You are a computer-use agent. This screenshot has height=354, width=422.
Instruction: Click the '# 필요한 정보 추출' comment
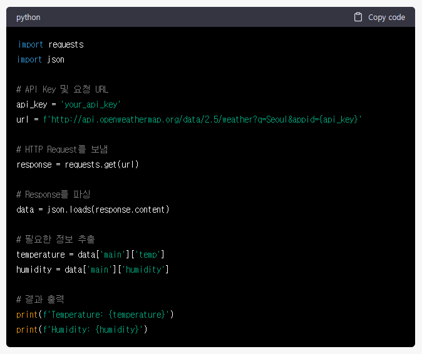[x=56, y=239]
